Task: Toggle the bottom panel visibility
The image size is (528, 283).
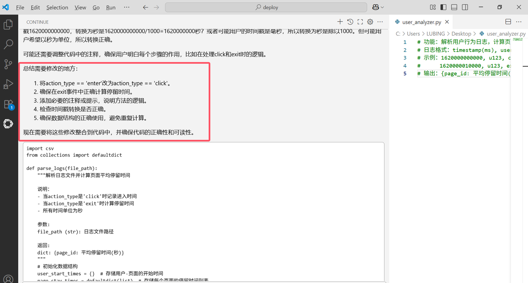Action: [454, 7]
